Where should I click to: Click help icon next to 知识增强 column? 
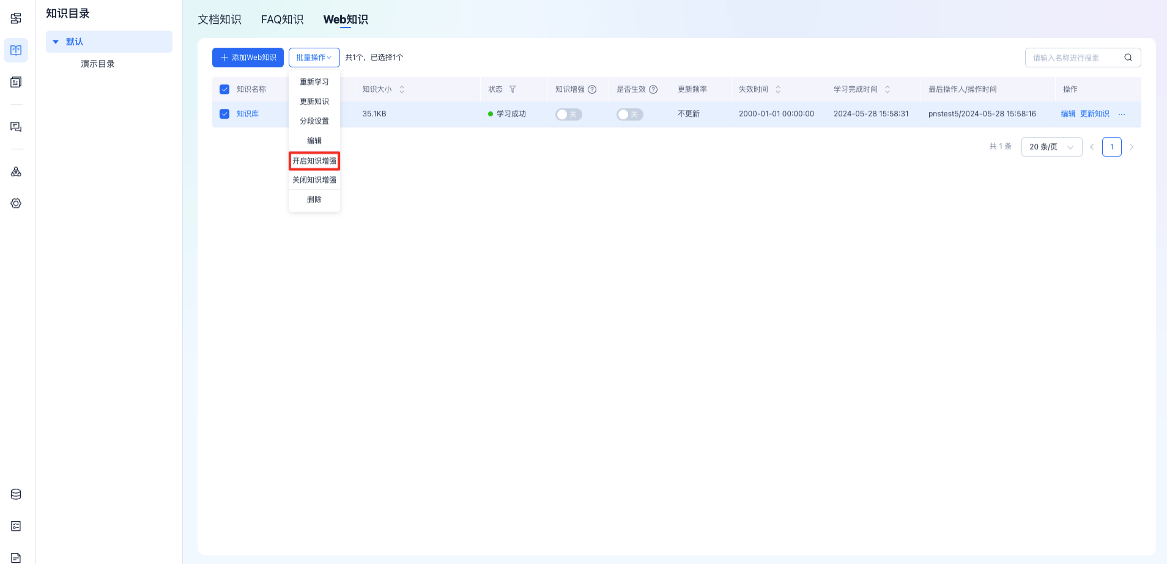click(x=592, y=89)
